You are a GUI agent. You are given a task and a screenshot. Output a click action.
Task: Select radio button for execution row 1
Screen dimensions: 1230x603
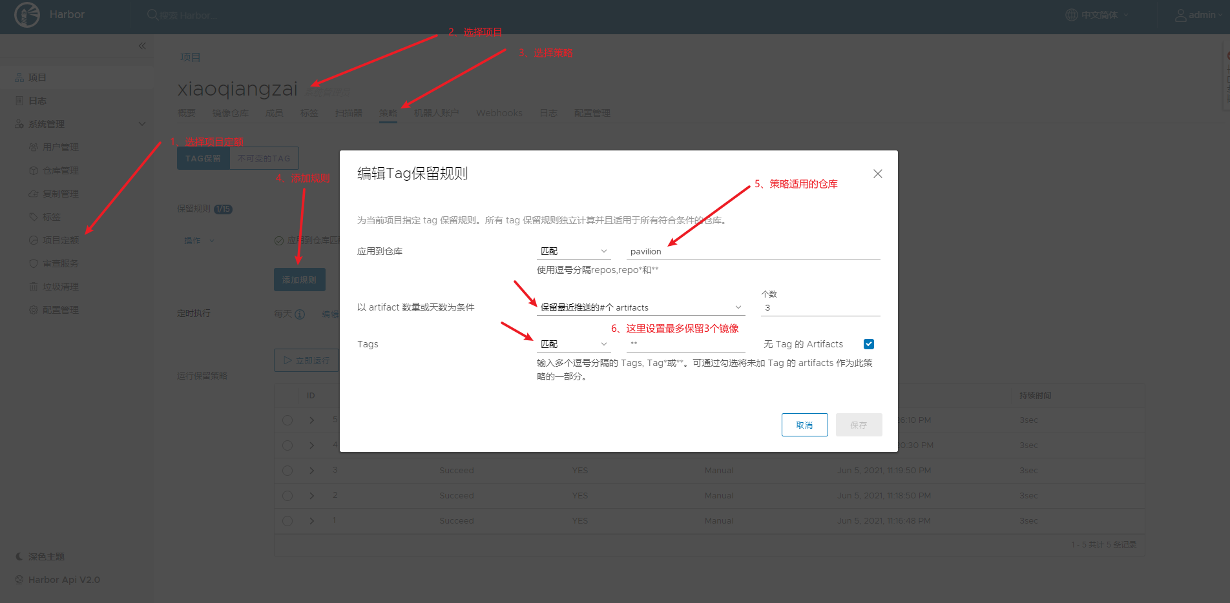click(x=287, y=521)
